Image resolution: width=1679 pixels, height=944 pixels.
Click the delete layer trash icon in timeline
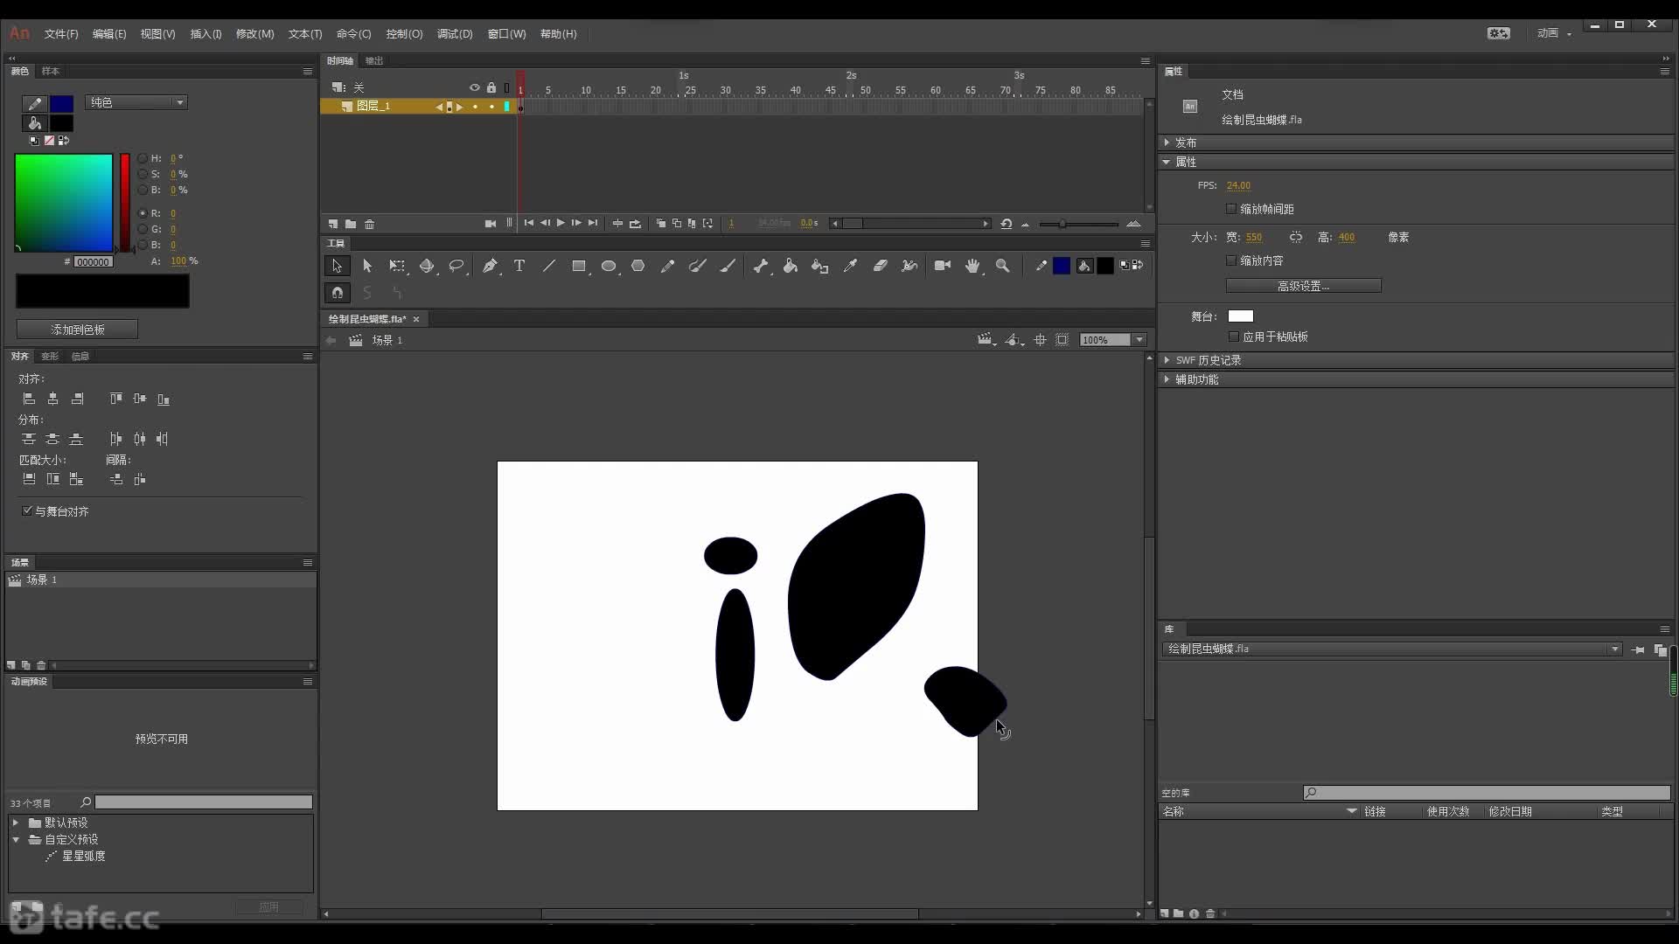[x=370, y=224]
